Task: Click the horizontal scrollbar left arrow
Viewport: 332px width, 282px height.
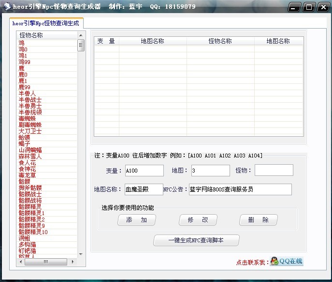Action: click(21, 262)
